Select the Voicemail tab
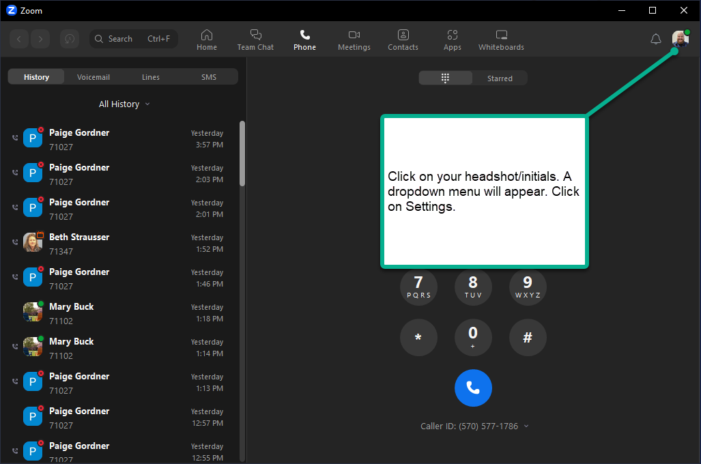 pyautogui.click(x=94, y=77)
